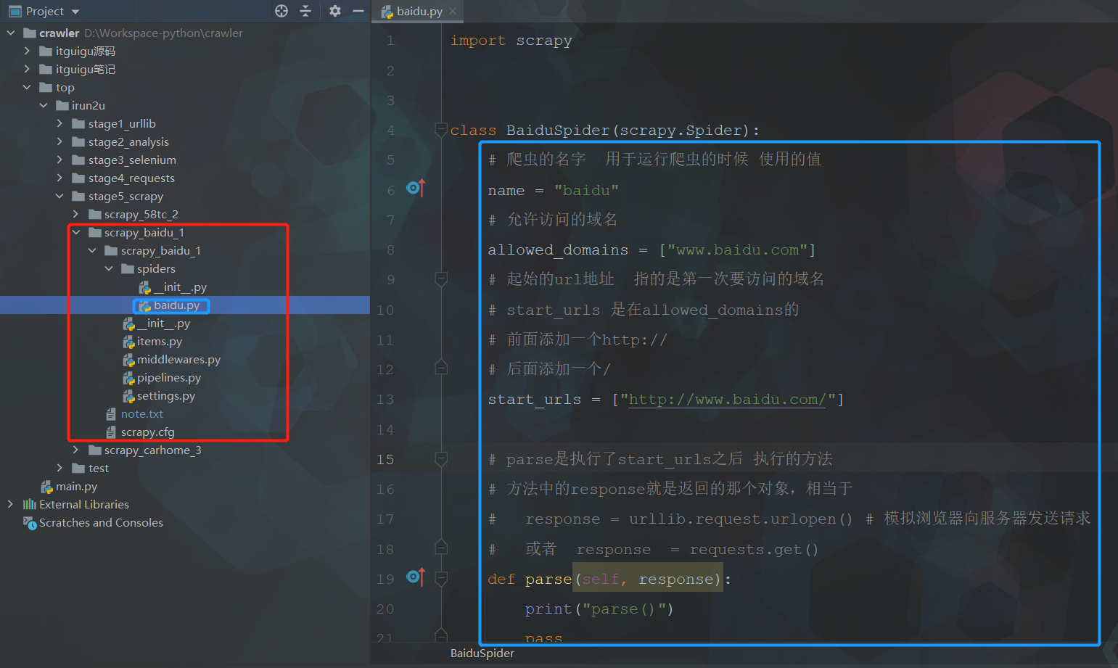Place cursor on the name = "baidu" line

(554, 190)
